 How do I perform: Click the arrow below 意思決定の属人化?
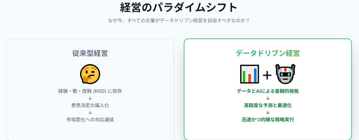coord(90,113)
